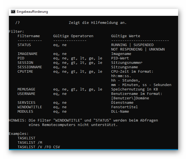Click the Filtername column header
187x159 pixels.
29,36
